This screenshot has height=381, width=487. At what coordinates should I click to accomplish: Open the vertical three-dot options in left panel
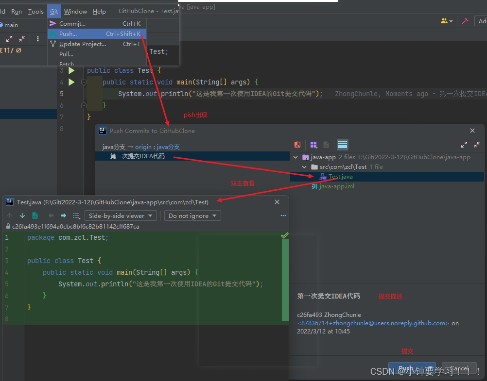[x=38, y=39]
